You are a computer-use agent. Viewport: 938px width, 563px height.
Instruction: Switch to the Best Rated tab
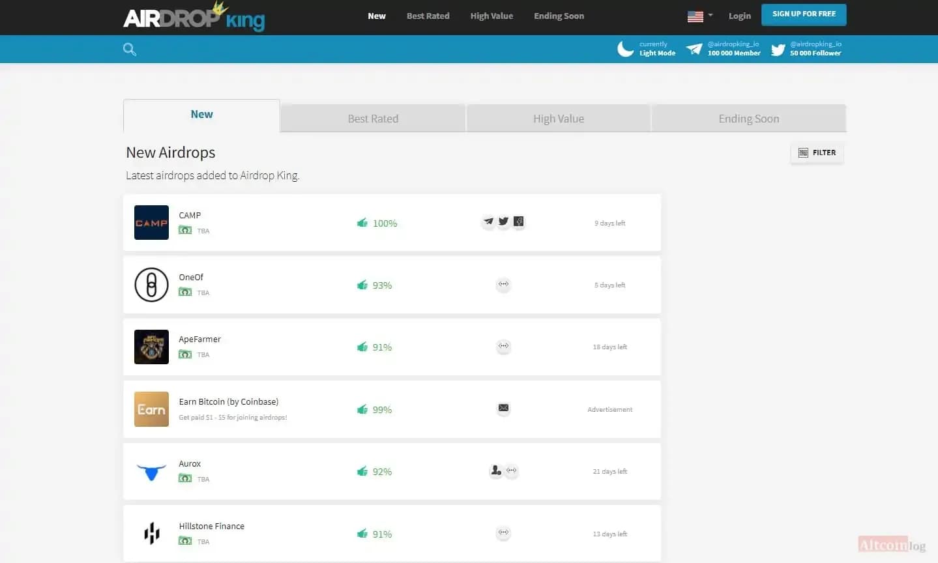pyautogui.click(x=373, y=119)
